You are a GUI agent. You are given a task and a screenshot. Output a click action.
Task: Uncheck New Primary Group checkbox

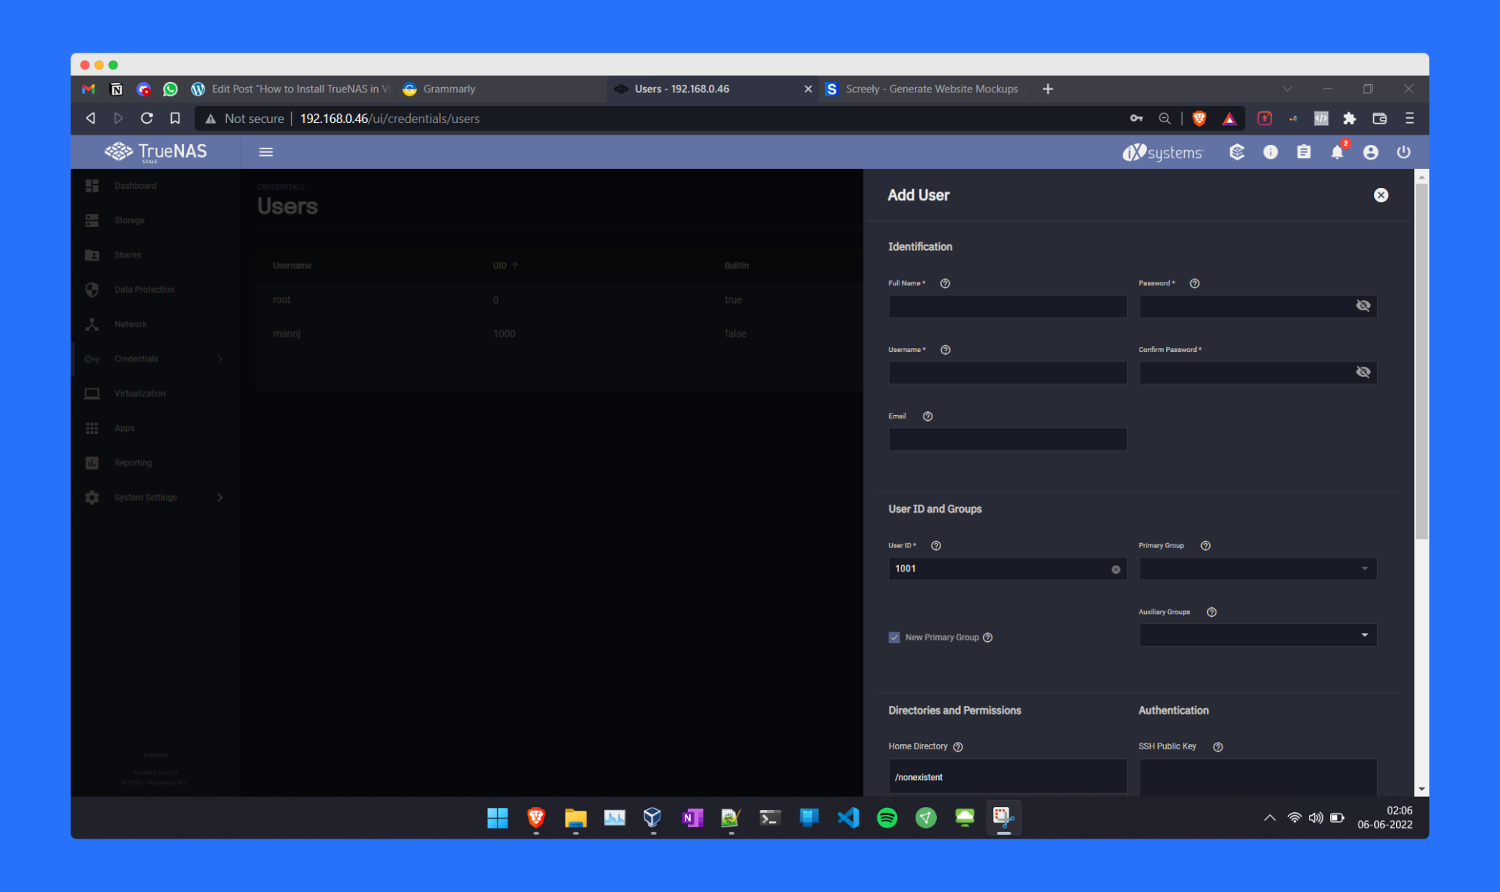click(894, 637)
